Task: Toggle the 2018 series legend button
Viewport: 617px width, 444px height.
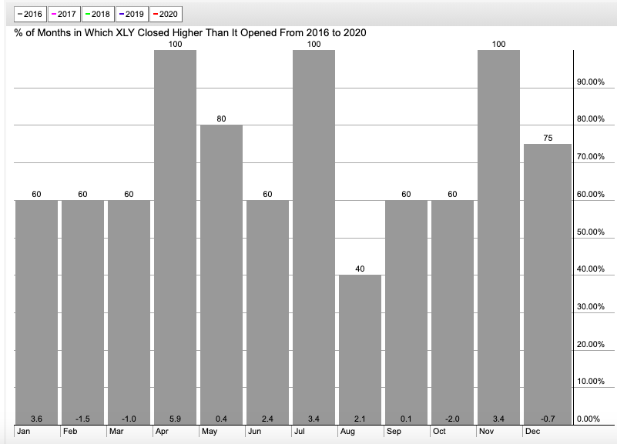Action: [x=98, y=14]
